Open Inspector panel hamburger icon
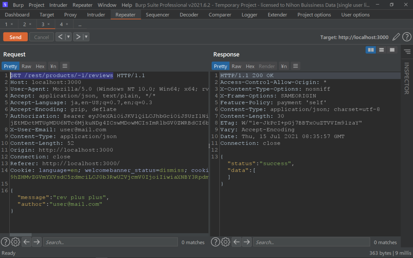413x258 pixels. coord(407,52)
